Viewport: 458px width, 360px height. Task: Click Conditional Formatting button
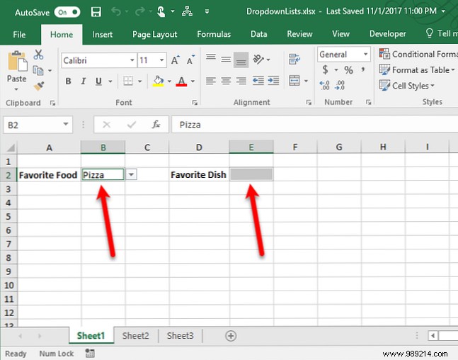coord(418,54)
